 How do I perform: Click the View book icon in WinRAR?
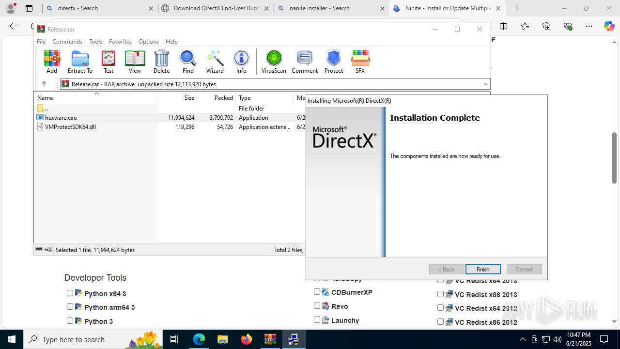point(135,62)
